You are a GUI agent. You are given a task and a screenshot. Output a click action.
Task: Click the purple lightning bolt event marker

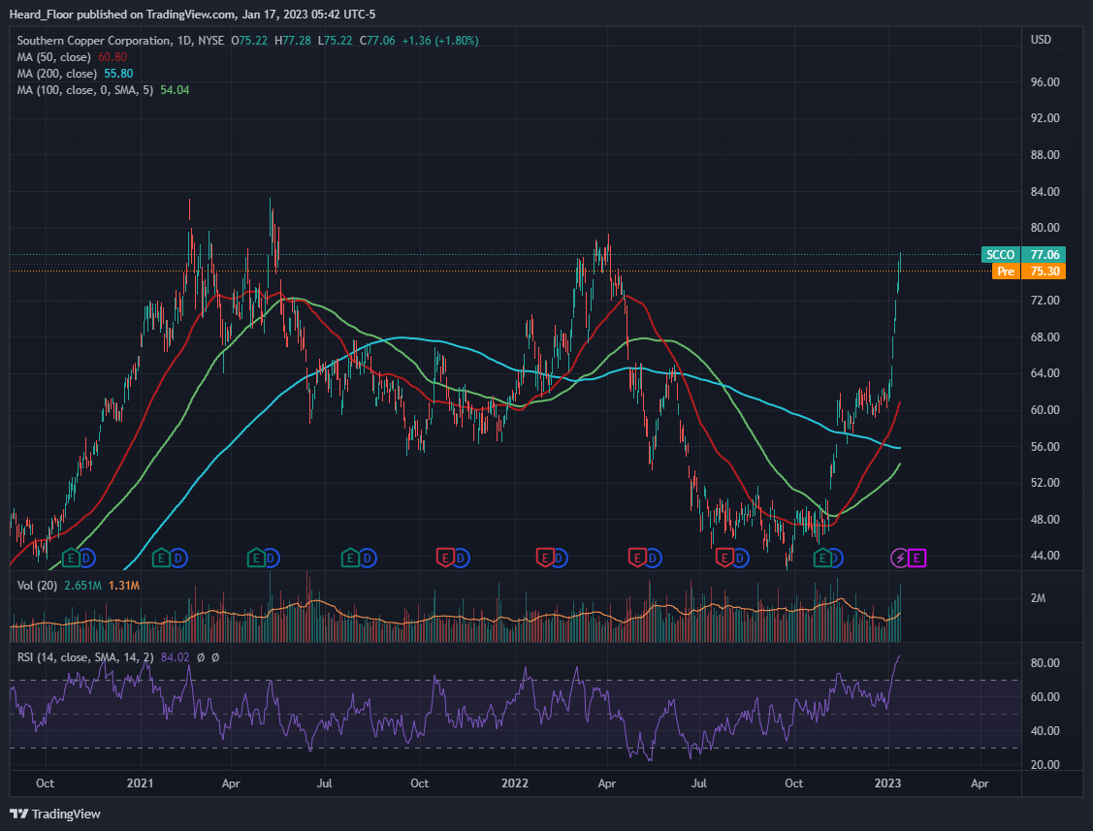click(x=900, y=558)
